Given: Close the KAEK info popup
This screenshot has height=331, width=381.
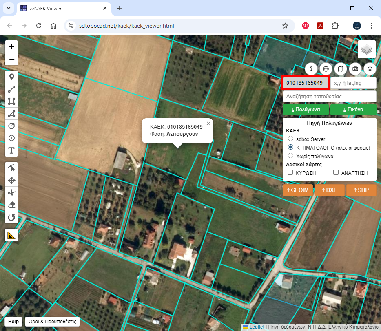Looking at the screenshot, I should (x=208, y=123).
